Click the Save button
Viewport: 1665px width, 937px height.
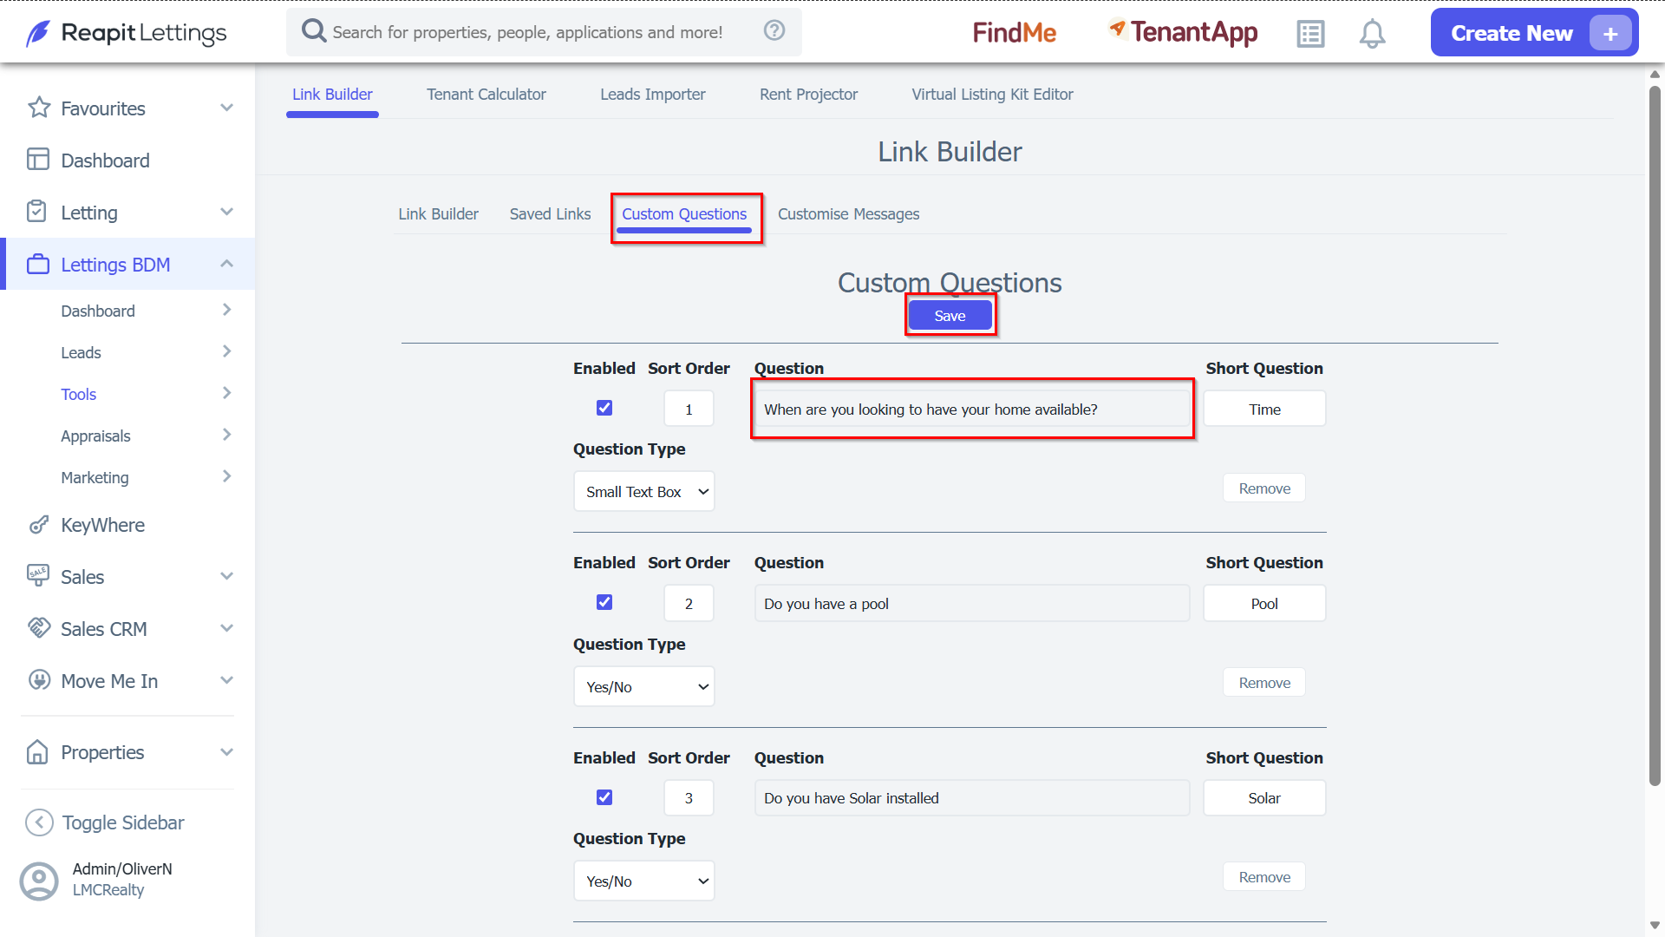point(950,316)
